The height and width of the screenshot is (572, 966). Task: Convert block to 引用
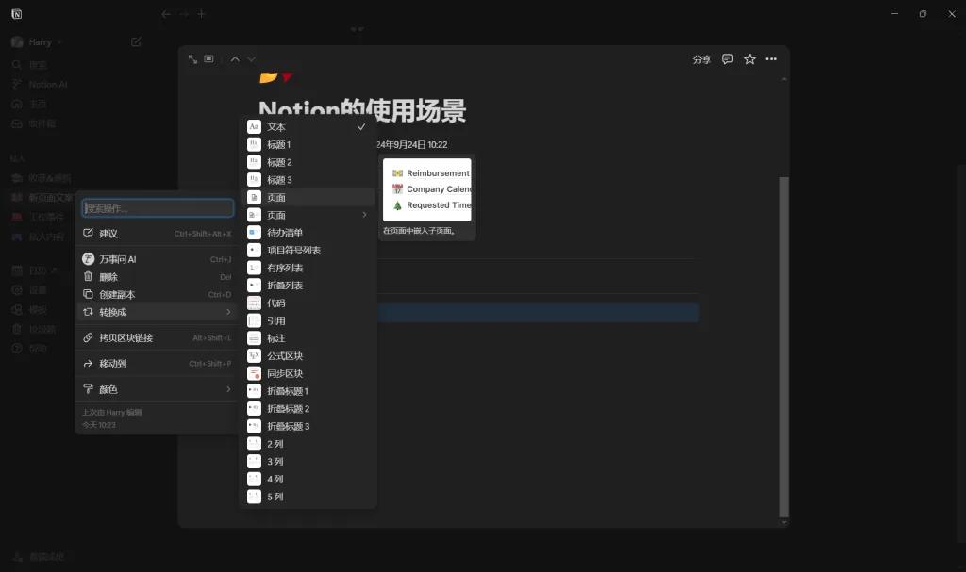point(307,320)
